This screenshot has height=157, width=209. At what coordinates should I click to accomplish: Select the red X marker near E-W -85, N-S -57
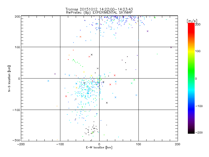tap(66, 96)
